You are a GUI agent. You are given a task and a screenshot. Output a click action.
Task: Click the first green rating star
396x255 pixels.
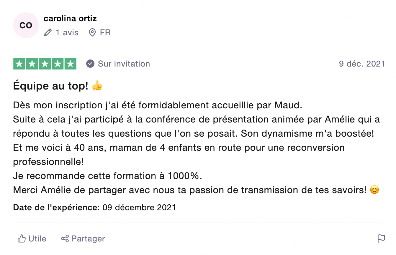[19, 64]
